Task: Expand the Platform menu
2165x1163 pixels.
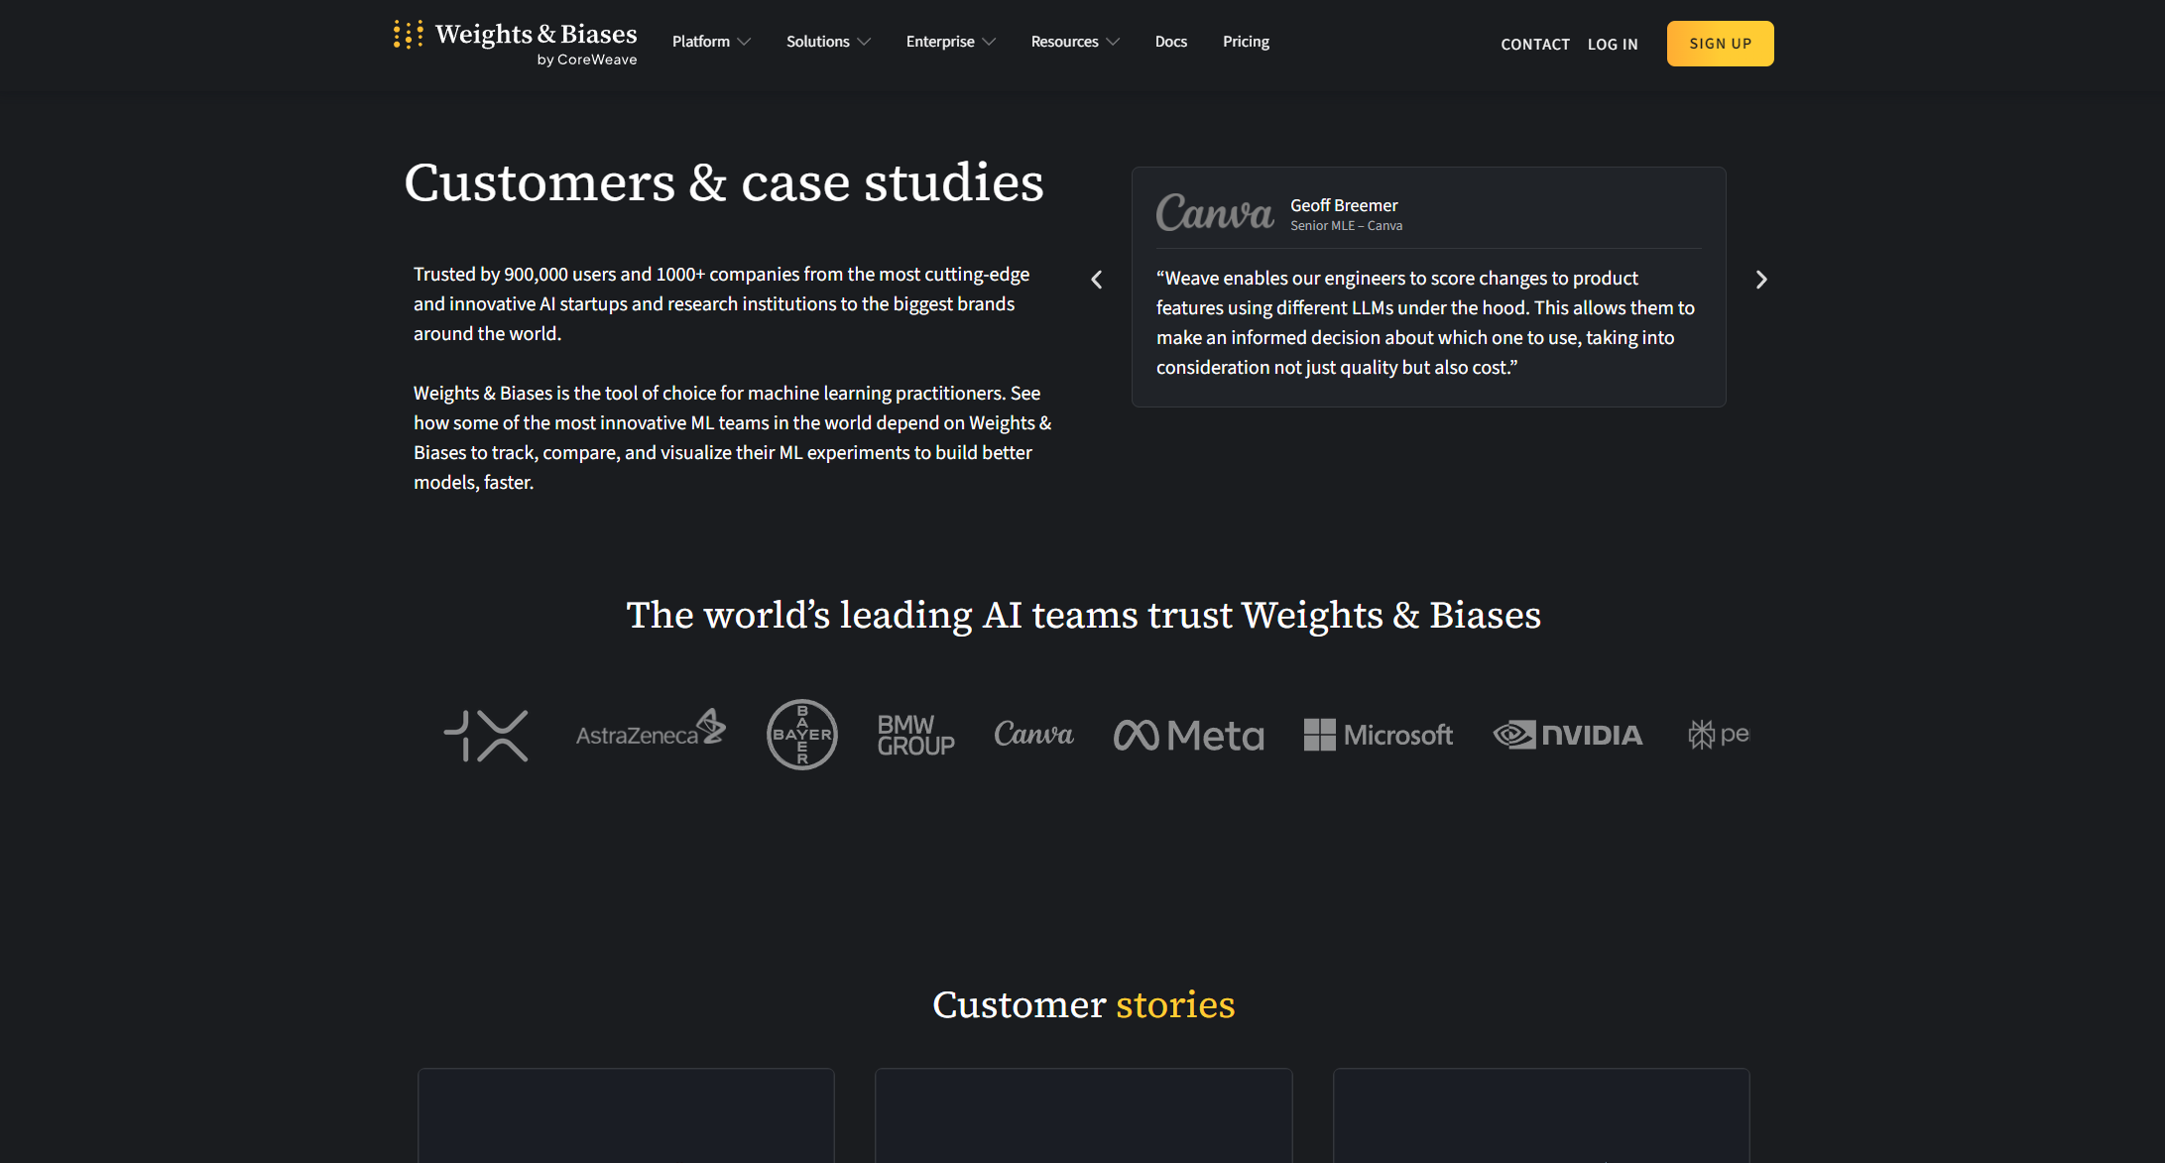Action: pos(711,42)
